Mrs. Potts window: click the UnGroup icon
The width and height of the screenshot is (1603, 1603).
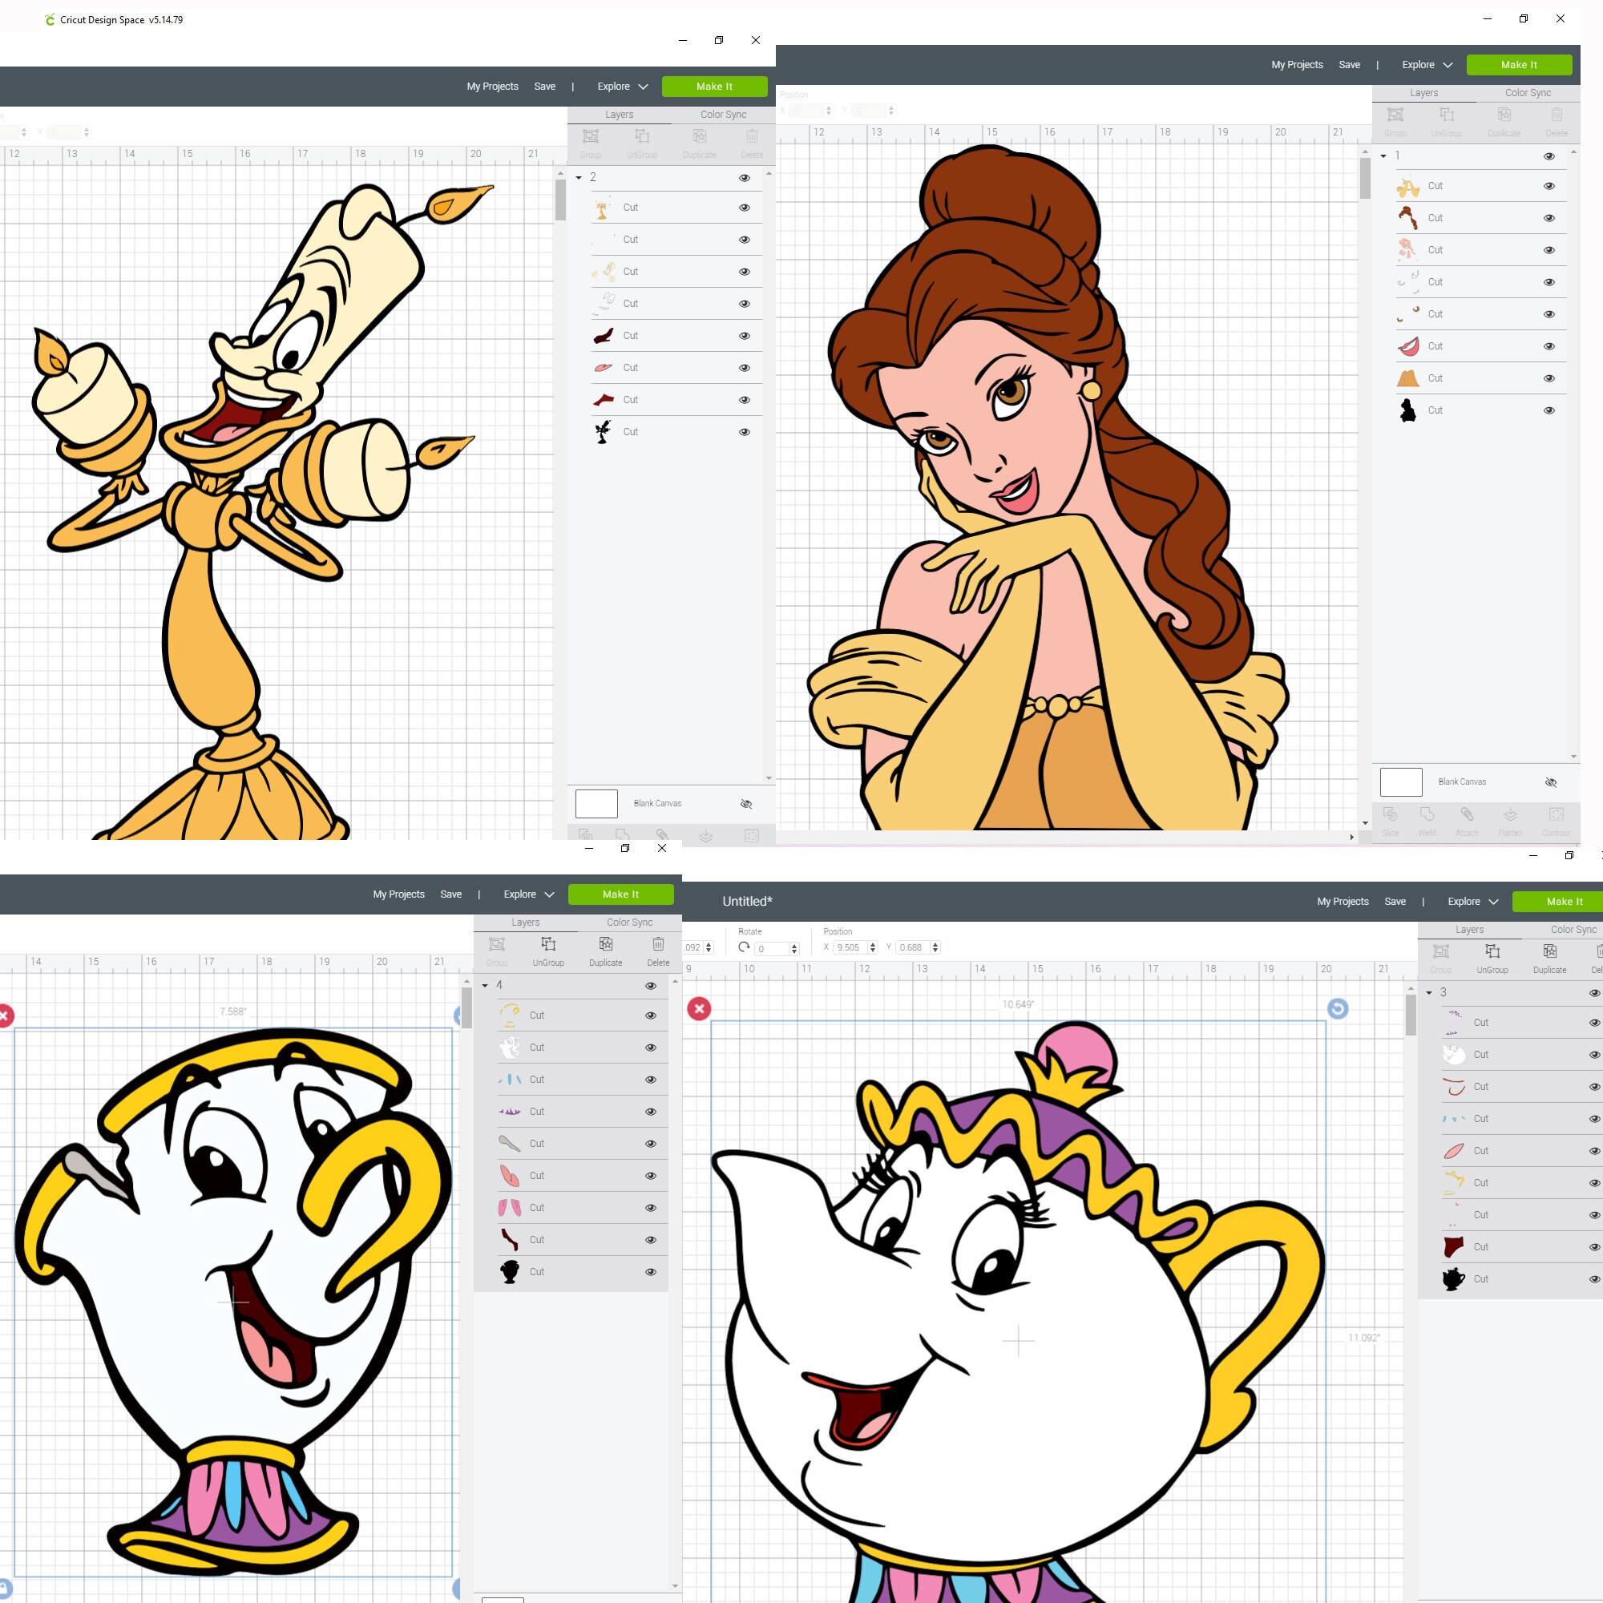point(1492,951)
